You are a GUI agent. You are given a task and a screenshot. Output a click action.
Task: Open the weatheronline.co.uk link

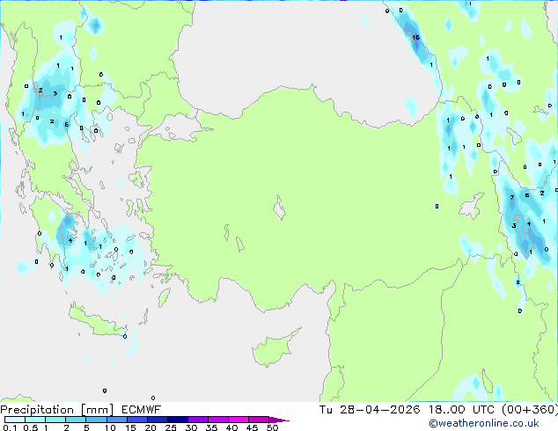tap(484, 423)
